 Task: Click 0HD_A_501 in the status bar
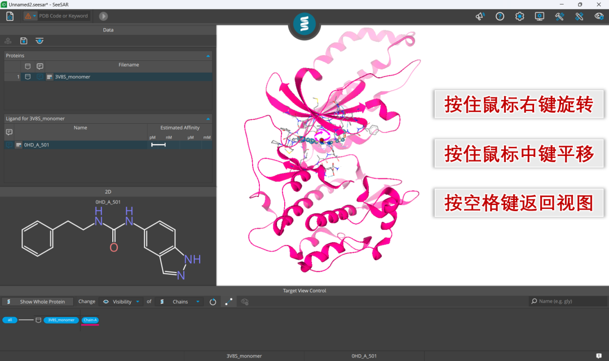pos(364,356)
